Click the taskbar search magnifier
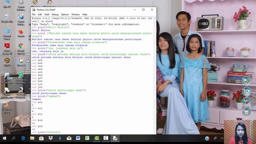Screen dimensions: 256x144 coord(14,138)
